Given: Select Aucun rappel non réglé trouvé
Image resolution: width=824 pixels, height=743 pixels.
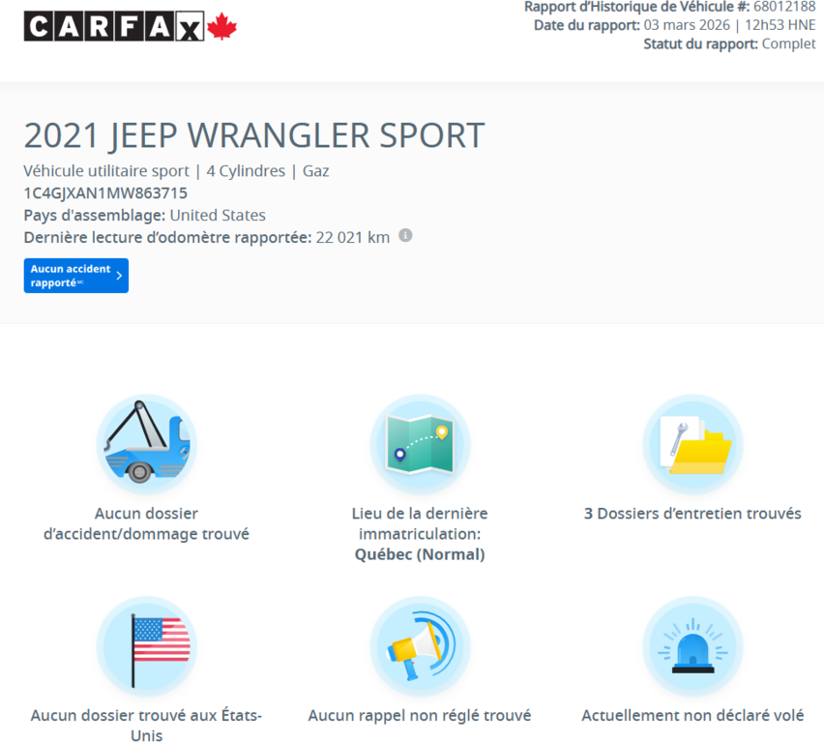Looking at the screenshot, I should pos(420,716).
